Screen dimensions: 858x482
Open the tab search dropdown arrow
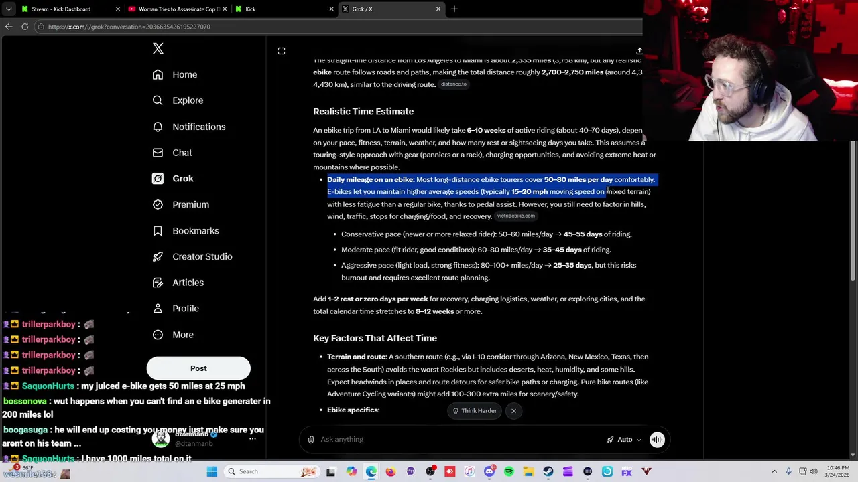8,9
